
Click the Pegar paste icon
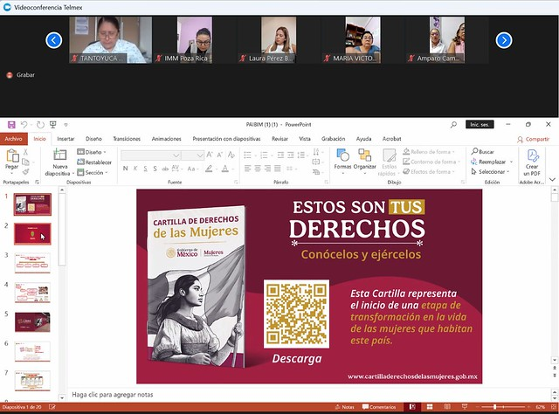point(12,157)
